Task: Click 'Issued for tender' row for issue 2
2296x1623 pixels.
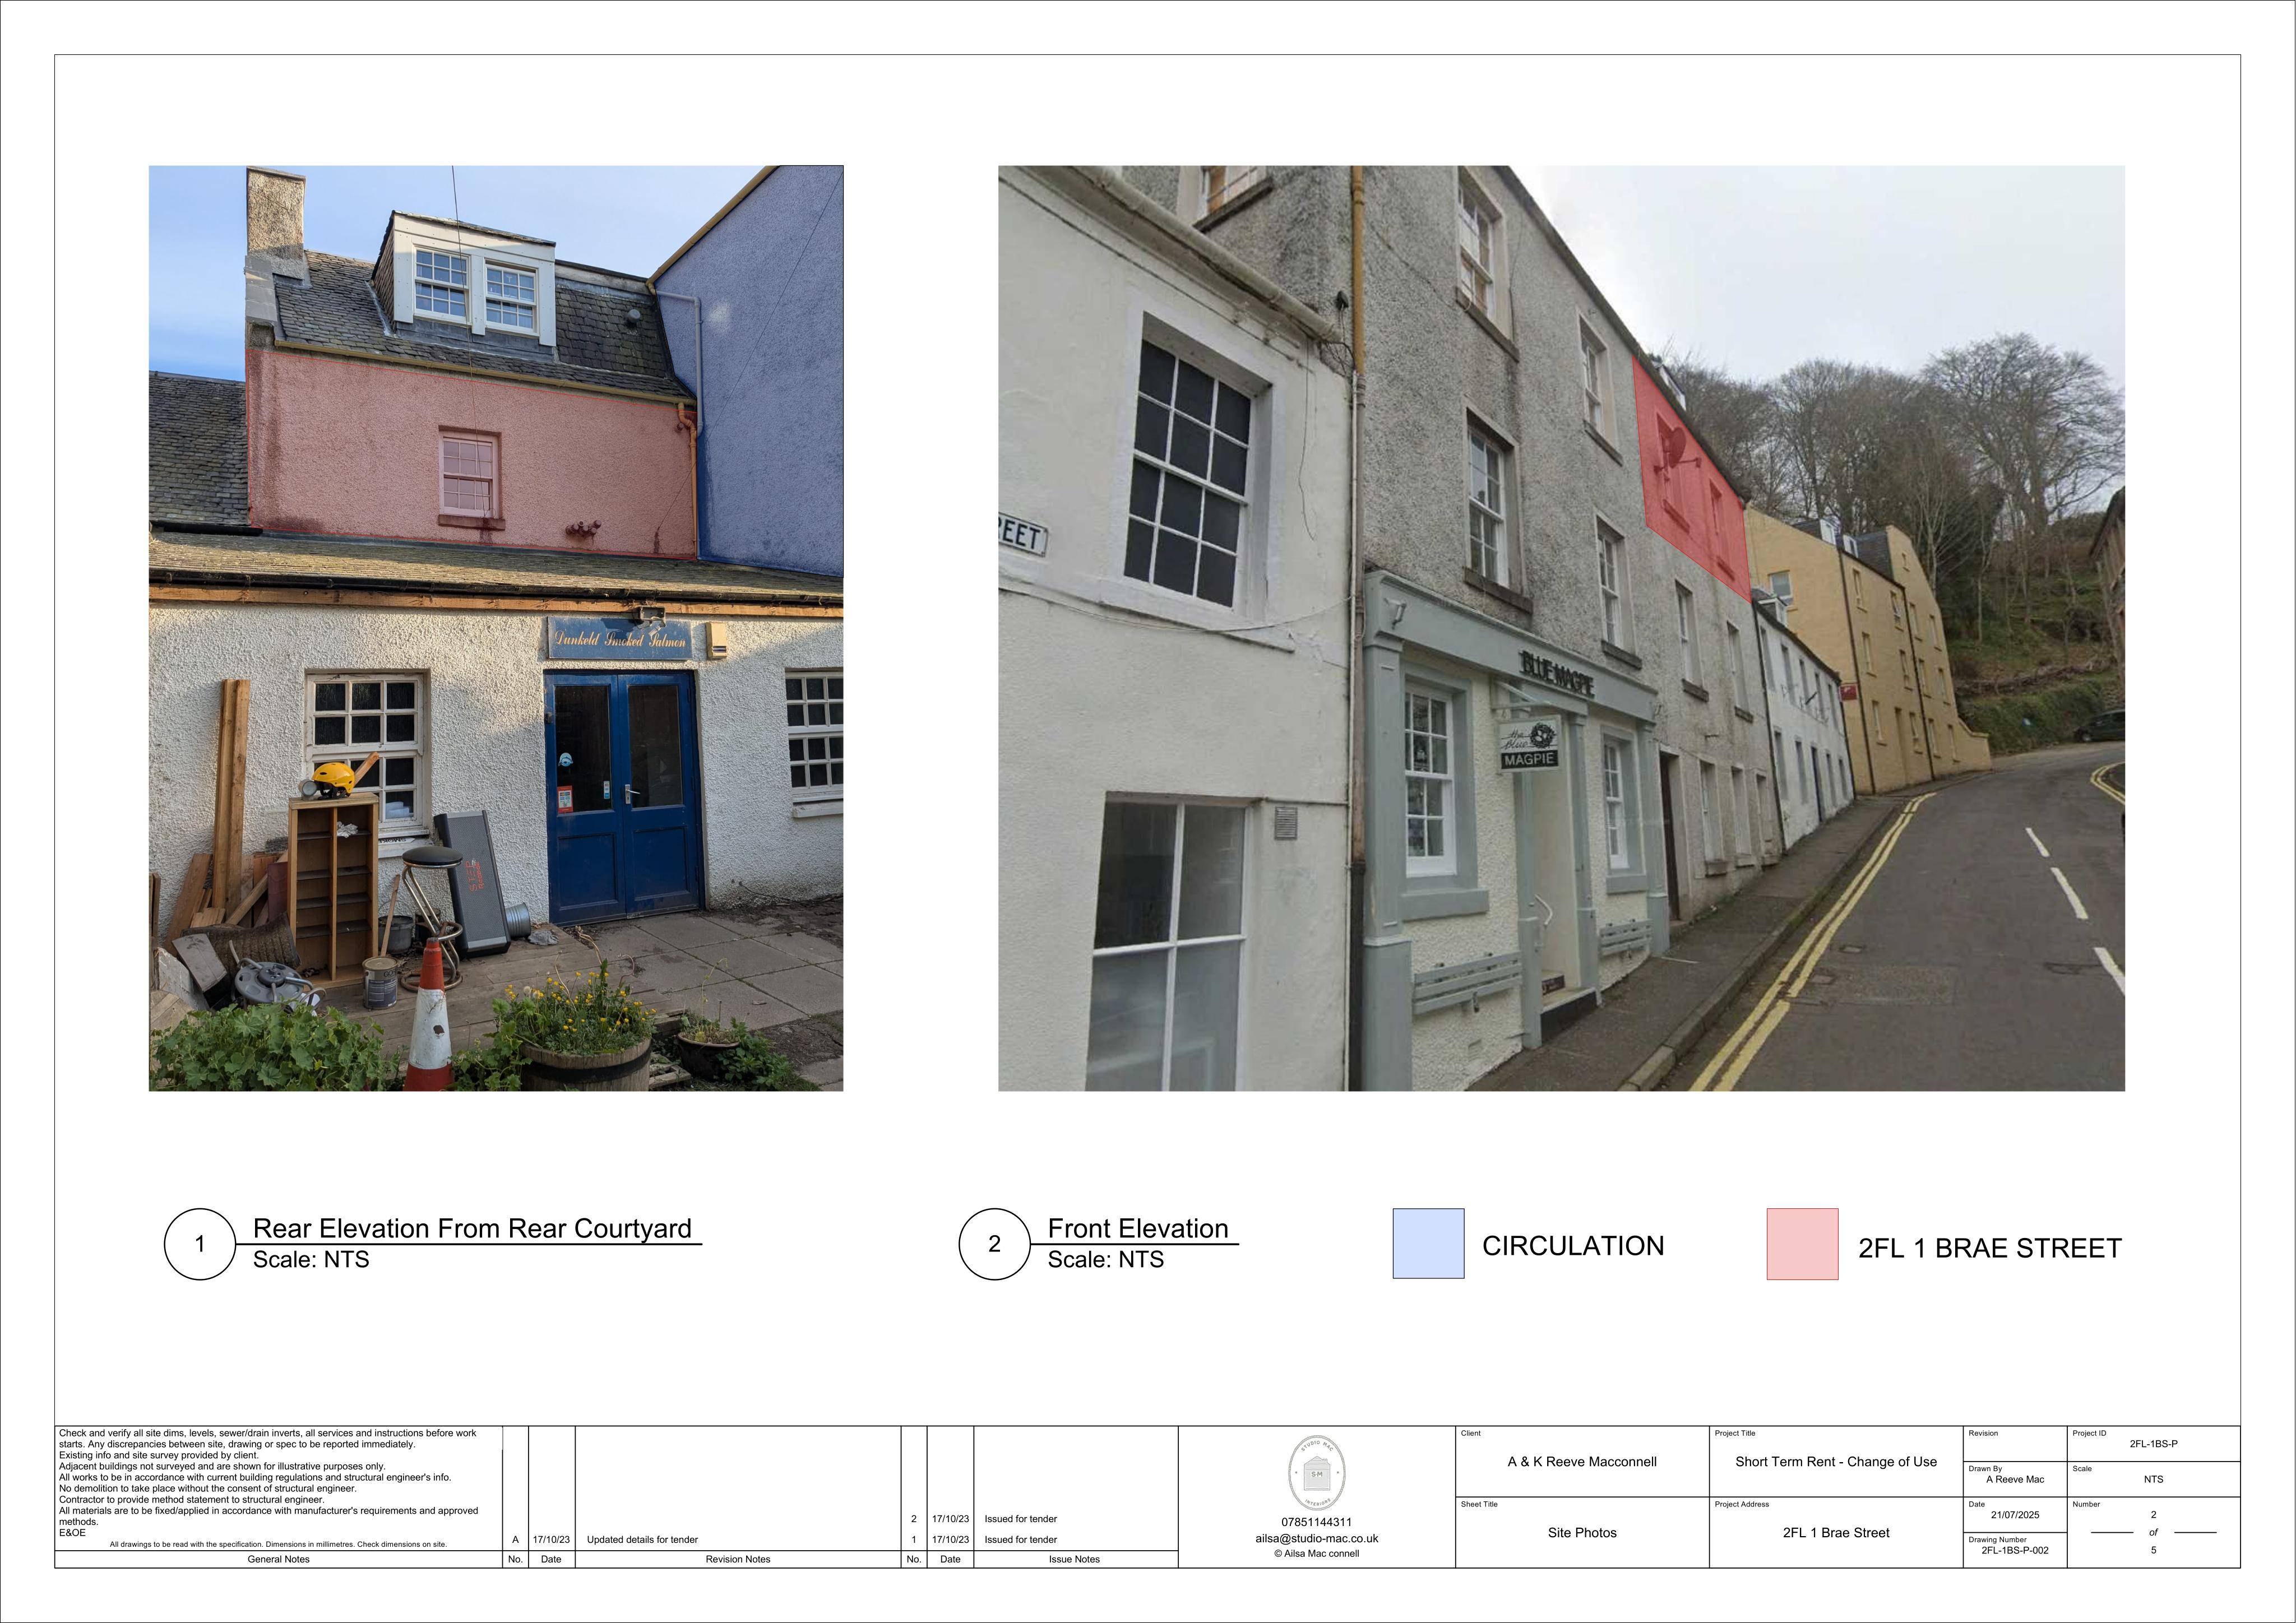Action: pyautogui.click(x=1020, y=1519)
